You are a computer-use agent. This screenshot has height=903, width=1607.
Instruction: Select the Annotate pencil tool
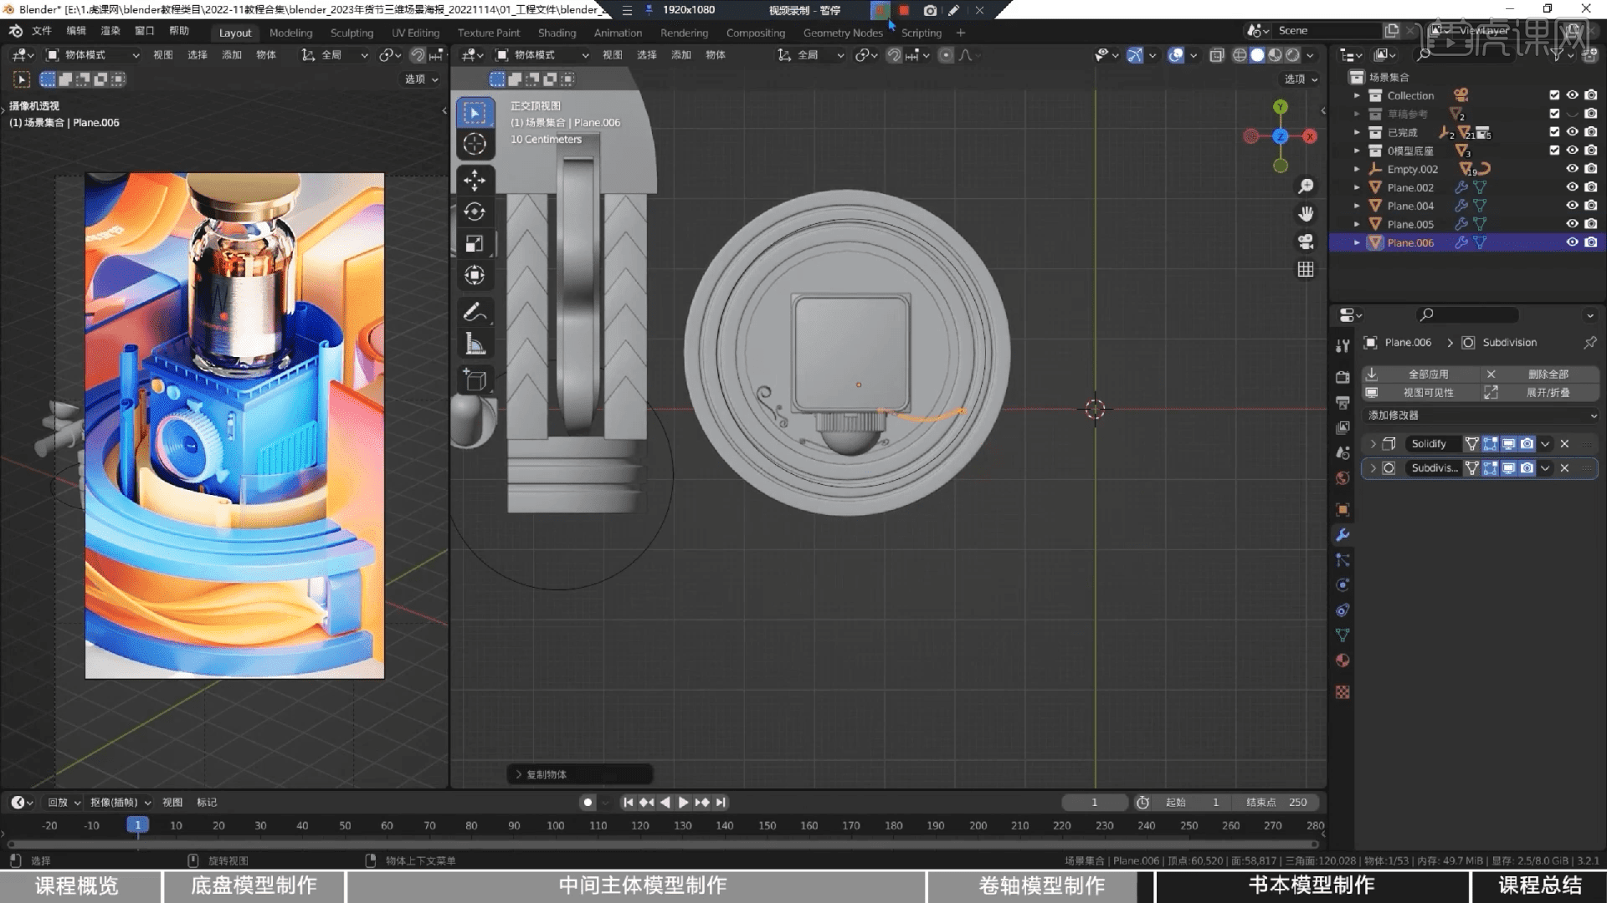tap(475, 312)
